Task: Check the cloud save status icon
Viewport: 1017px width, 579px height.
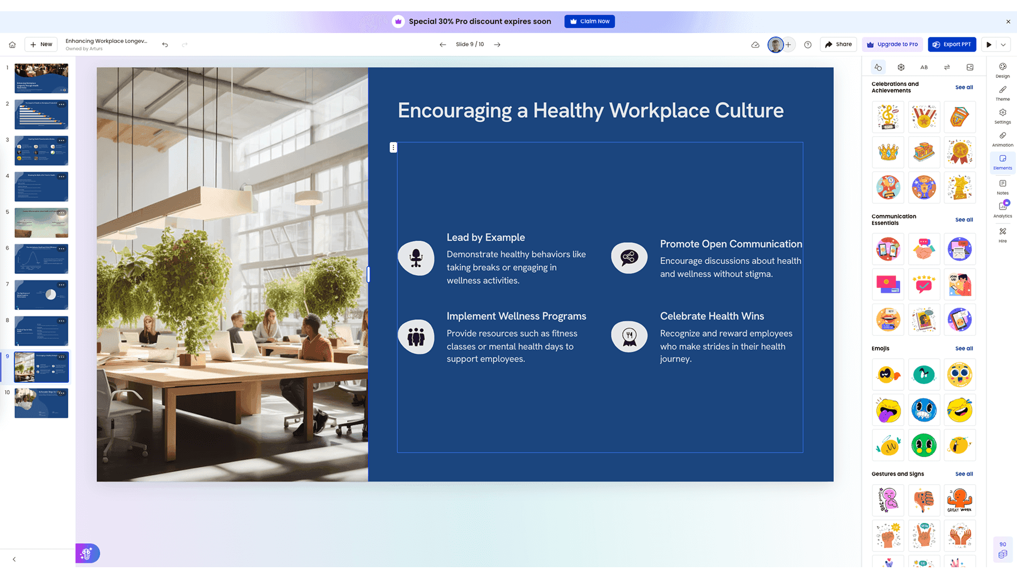Action: click(755, 44)
